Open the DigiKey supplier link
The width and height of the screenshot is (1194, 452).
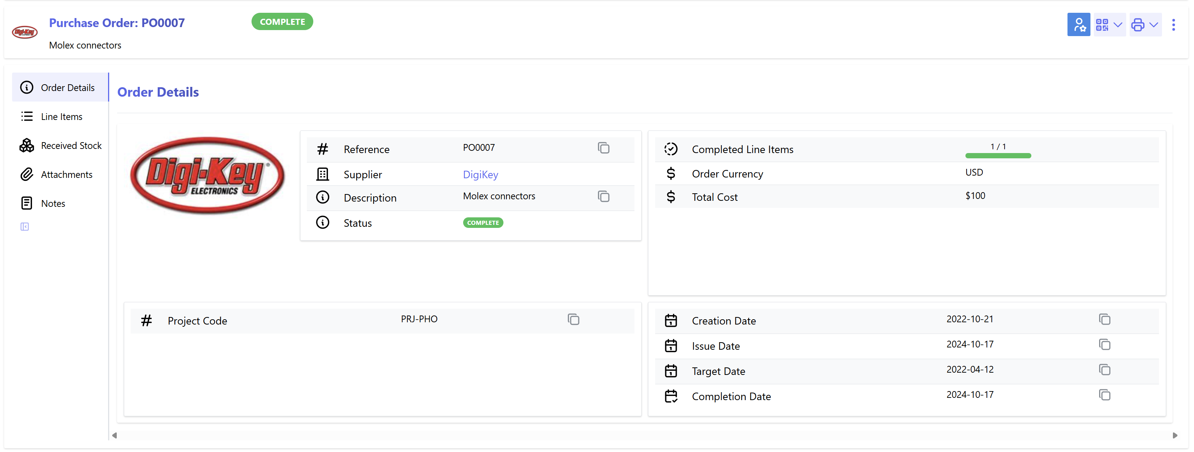[x=481, y=174]
